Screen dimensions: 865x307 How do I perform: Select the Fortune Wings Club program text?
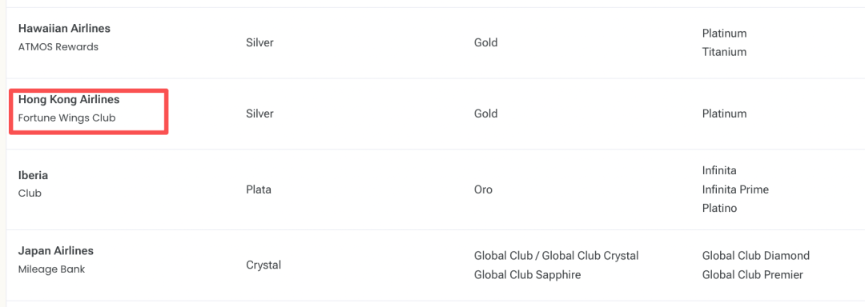[66, 118]
